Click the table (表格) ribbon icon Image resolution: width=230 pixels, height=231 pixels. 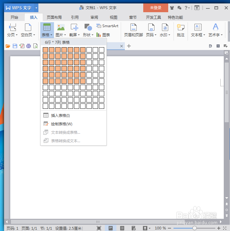47,28
